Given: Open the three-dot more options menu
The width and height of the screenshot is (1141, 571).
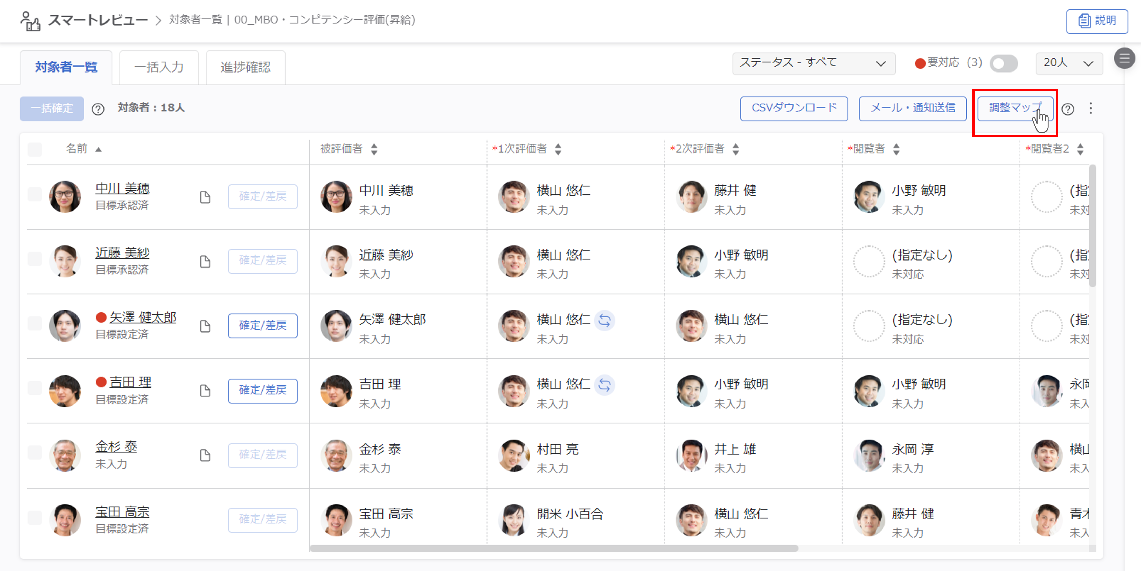Looking at the screenshot, I should pos(1090,108).
